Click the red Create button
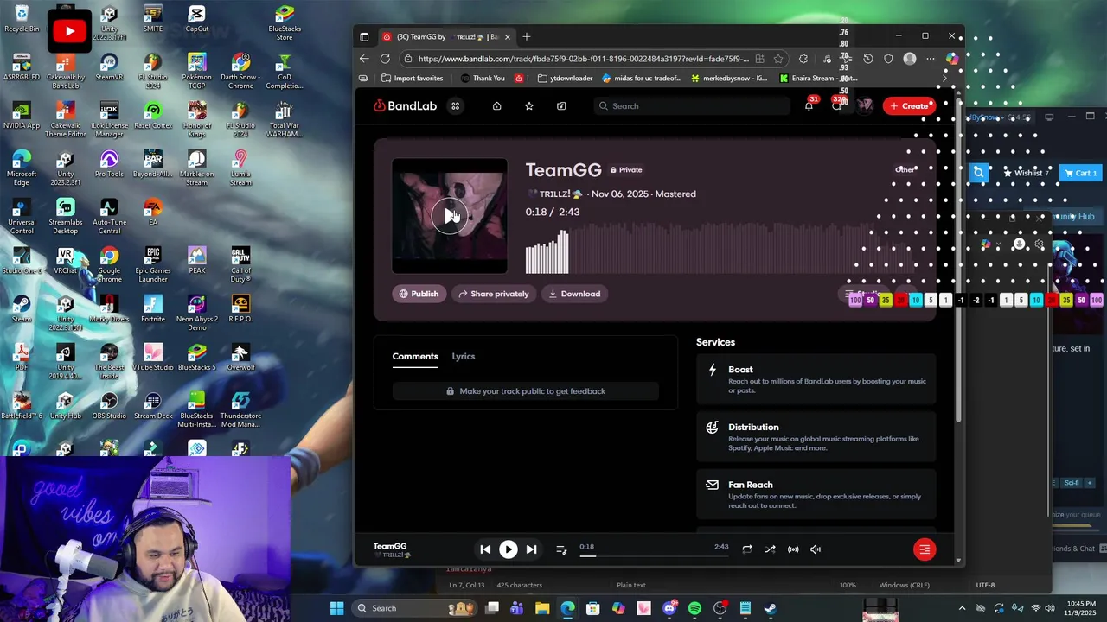 coord(908,106)
